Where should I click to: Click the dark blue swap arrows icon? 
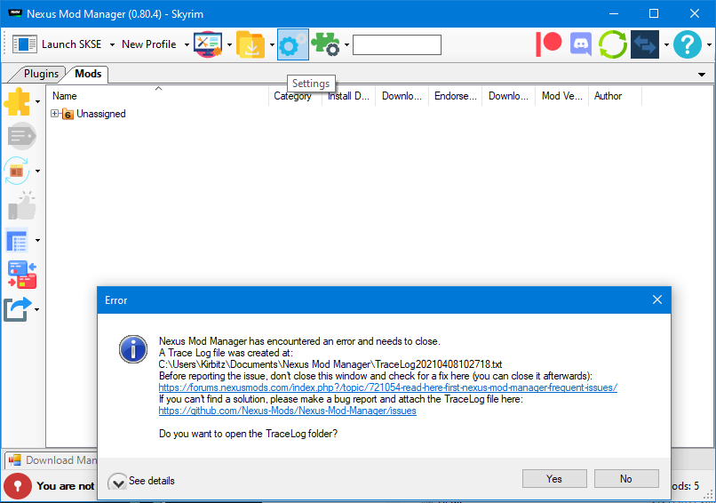[x=645, y=44]
